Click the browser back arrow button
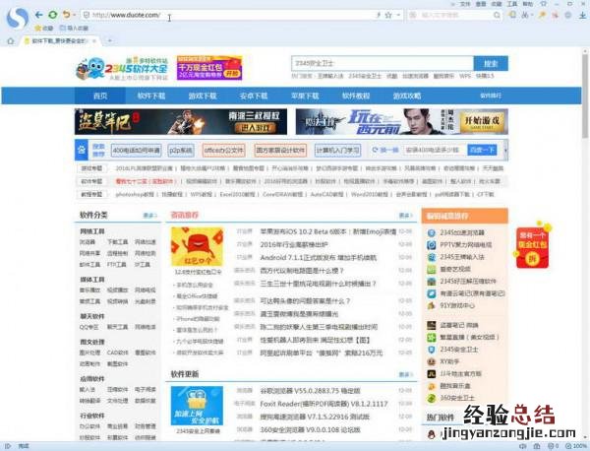590x451 pixels. pos(38,15)
